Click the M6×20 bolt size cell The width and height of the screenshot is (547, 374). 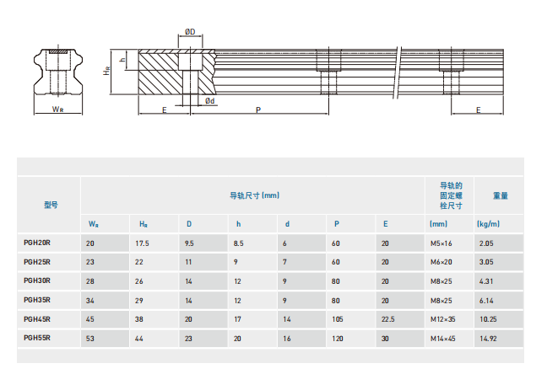[441, 262]
